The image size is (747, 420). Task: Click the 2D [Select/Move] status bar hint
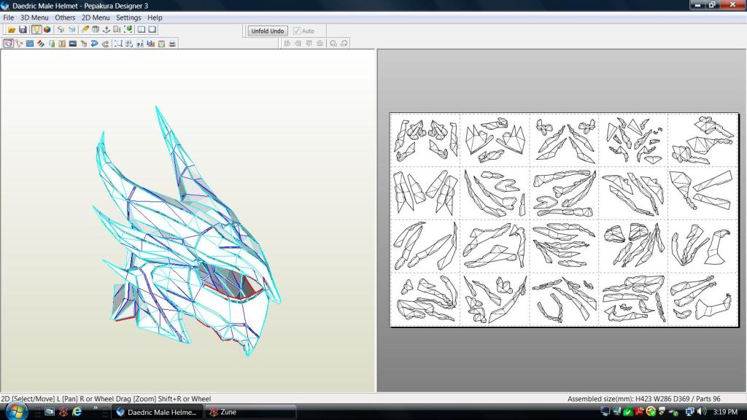106,399
